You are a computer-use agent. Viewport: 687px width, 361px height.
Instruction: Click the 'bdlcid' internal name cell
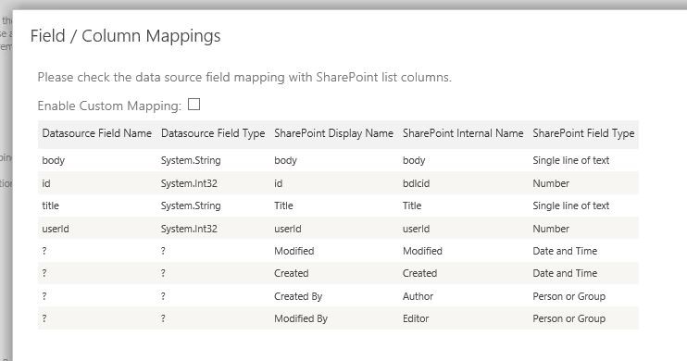(417, 183)
